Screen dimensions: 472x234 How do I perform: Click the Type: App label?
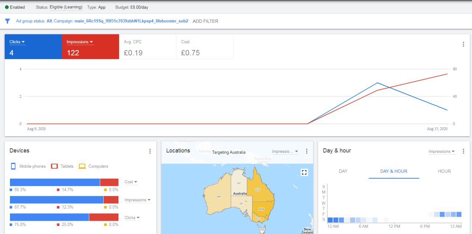96,7
